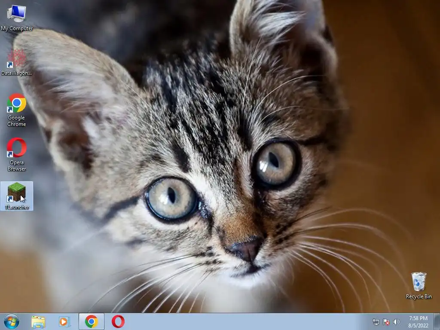
Task: Open the Action Center flag icon
Action: point(386,322)
